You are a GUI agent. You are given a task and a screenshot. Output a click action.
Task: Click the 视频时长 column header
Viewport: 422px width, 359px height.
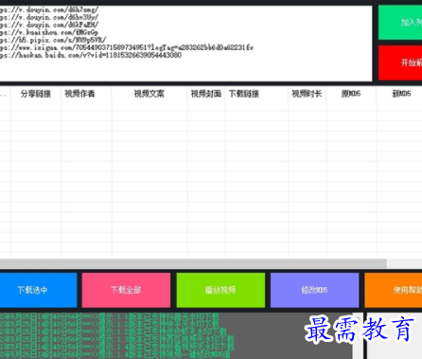coord(307,94)
